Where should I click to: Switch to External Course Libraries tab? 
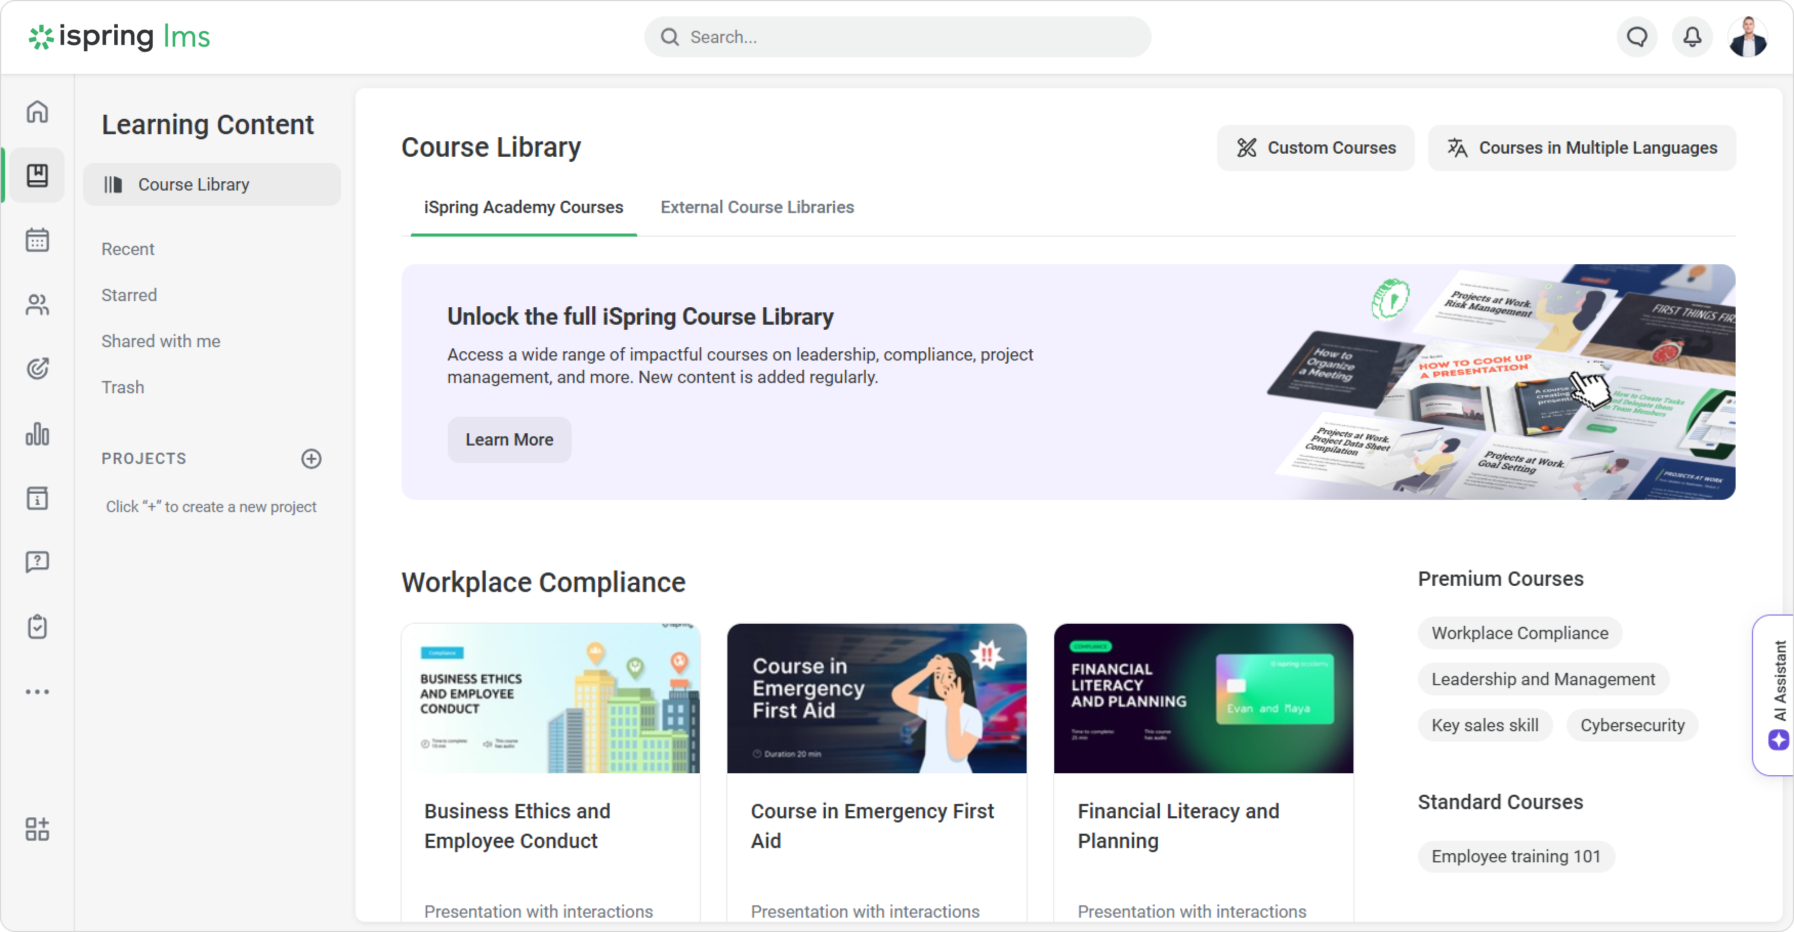(x=757, y=207)
